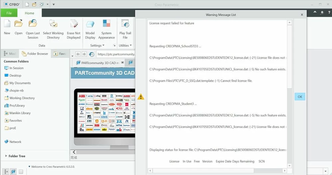This screenshot has height=175, width=332.
Task: Open the quick access toolbar customize dropdown
Action: tap(54, 4)
